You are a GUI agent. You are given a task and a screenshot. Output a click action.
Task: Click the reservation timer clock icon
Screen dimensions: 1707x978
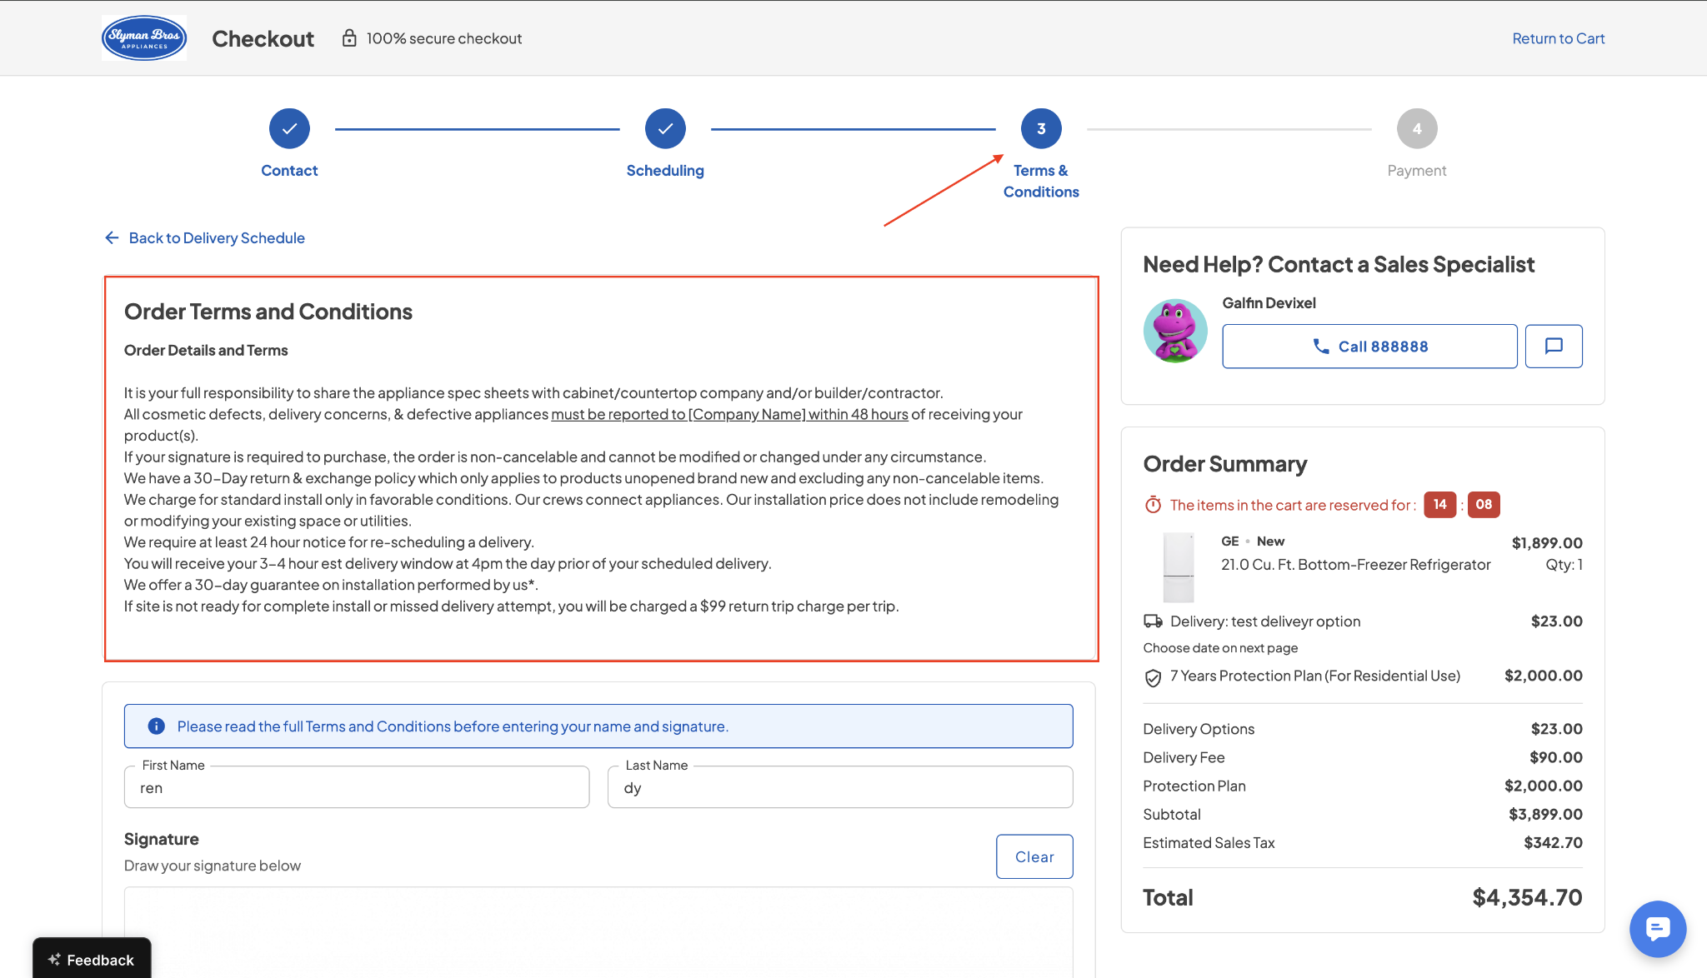tap(1153, 505)
